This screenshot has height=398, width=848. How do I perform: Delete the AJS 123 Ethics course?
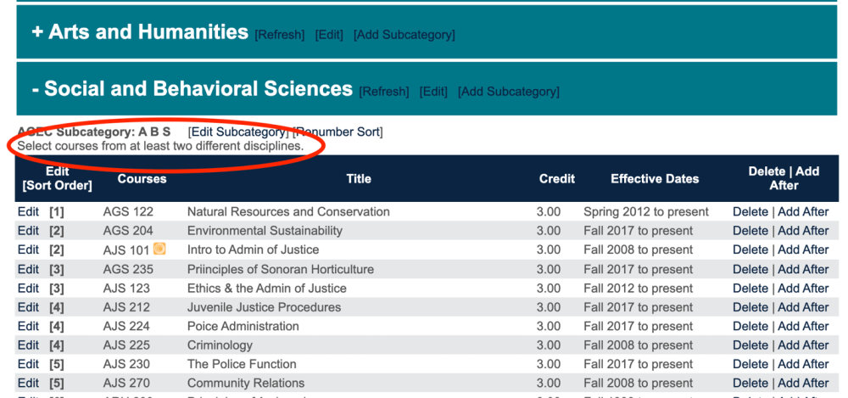pos(750,288)
